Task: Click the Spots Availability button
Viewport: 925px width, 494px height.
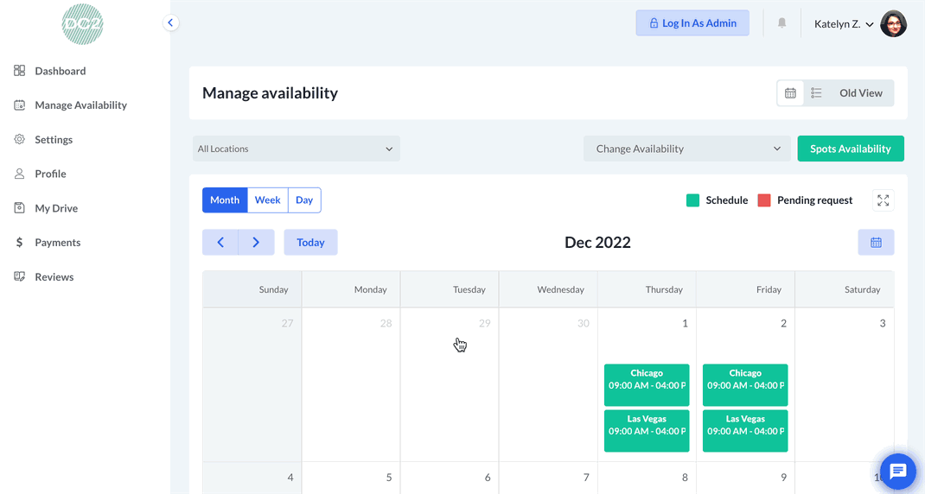Action: (x=850, y=149)
